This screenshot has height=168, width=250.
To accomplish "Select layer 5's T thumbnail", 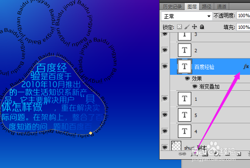I will (185, 115).
